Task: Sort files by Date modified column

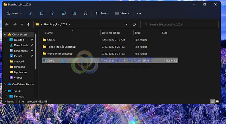Action: click(111, 33)
